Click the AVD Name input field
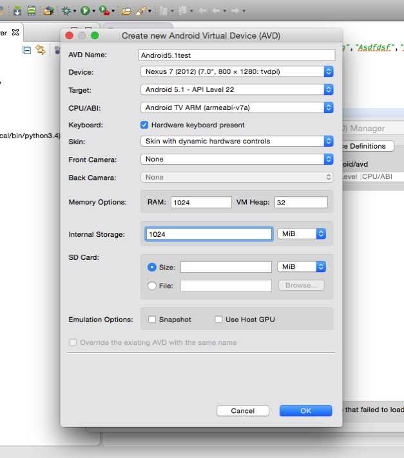Viewport: 404px width, 458px height. (x=236, y=55)
